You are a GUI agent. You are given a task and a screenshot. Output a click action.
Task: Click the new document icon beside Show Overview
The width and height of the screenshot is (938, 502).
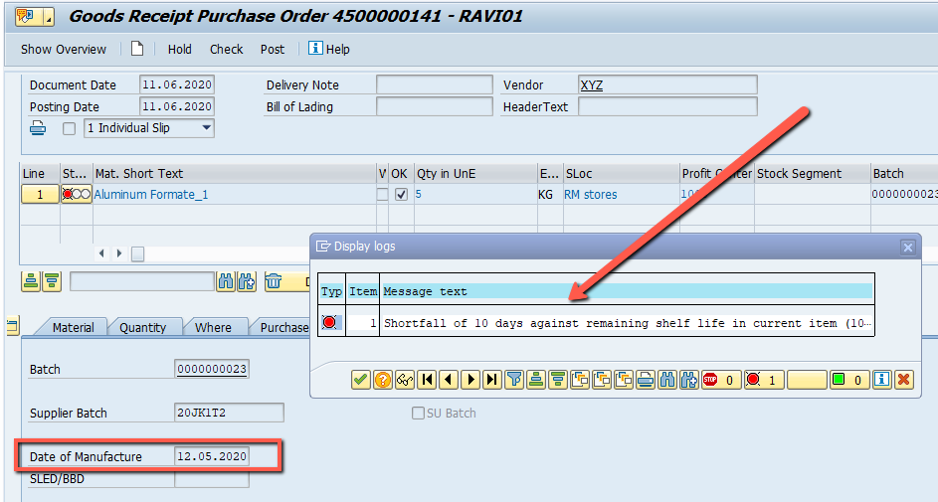(x=137, y=49)
